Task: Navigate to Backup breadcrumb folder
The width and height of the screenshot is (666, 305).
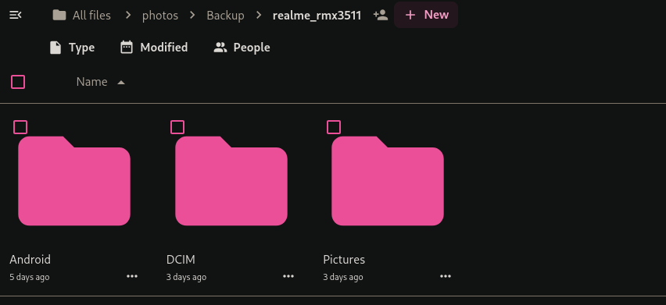Action: 225,16
